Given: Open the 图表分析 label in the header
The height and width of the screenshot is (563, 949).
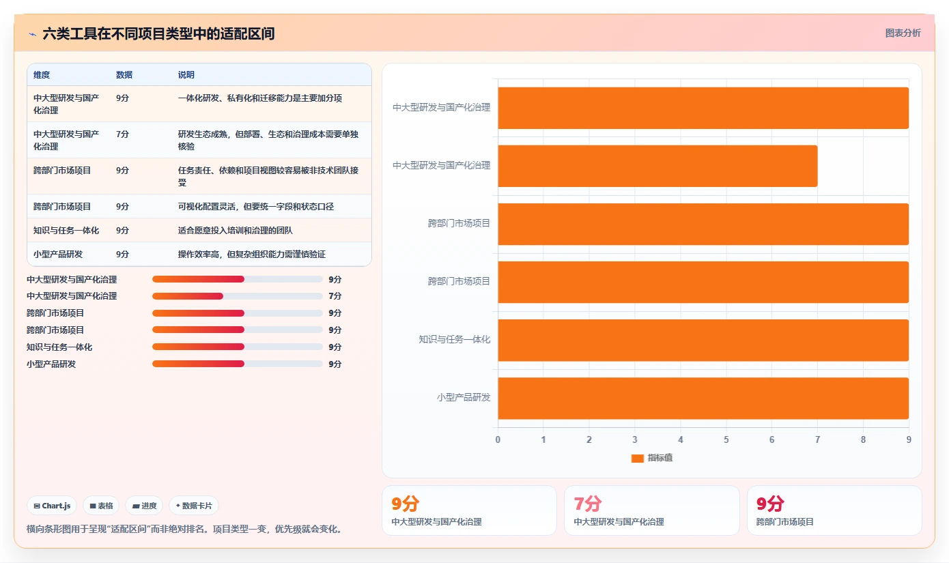Looking at the screenshot, I should [x=903, y=33].
